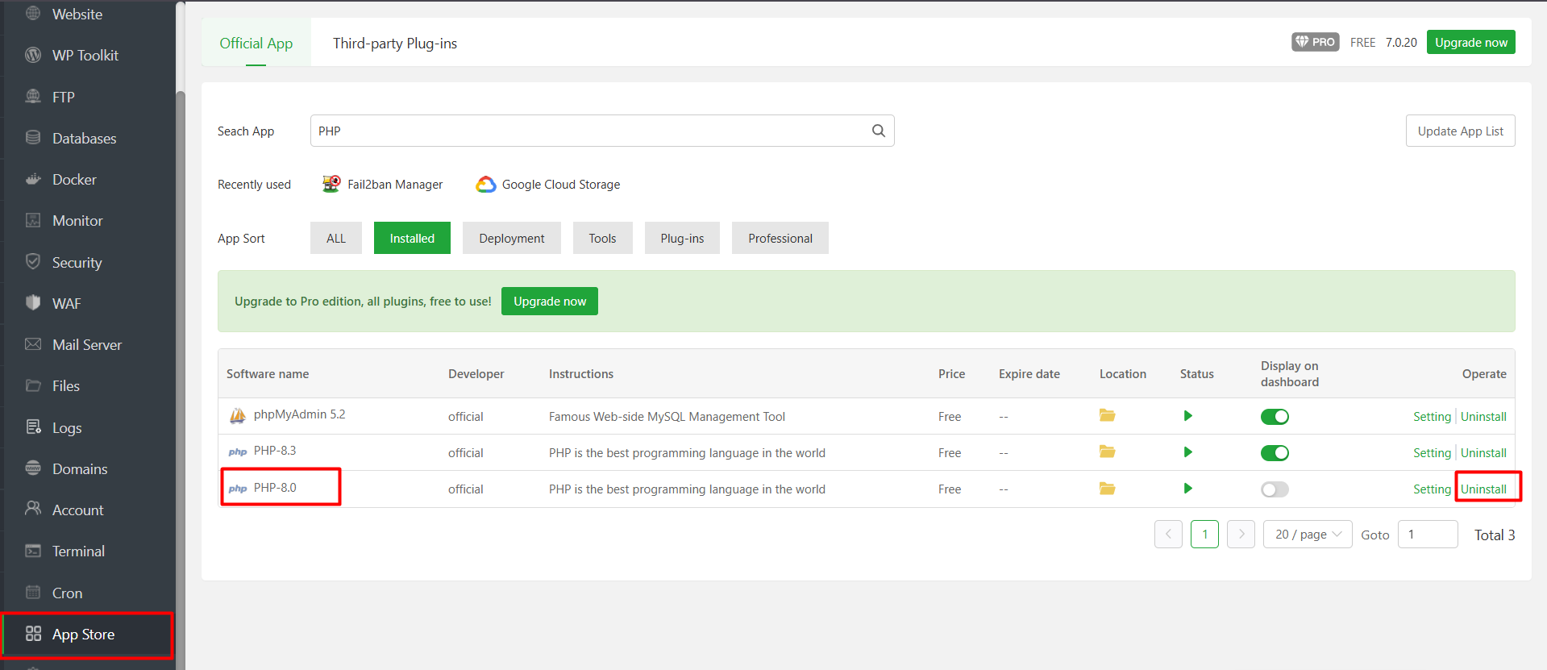Filter apps by Deployment

(x=512, y=238)
